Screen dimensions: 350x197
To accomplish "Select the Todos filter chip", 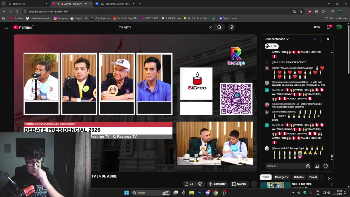I will pos(266,177).
